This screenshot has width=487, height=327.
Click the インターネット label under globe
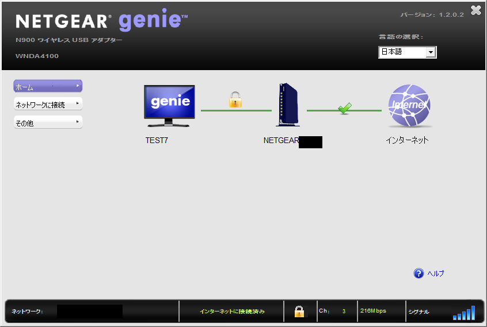(407, 140)
